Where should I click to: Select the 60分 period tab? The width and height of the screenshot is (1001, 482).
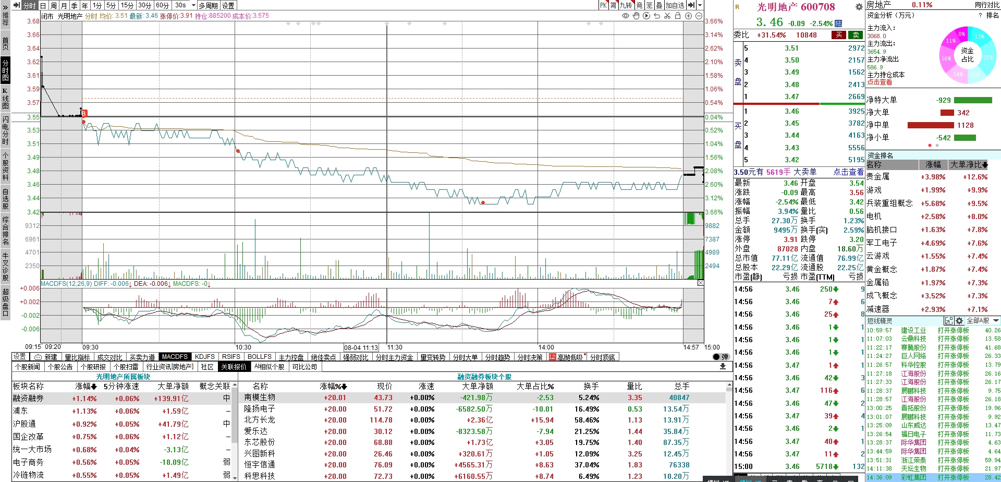[163, 5]
